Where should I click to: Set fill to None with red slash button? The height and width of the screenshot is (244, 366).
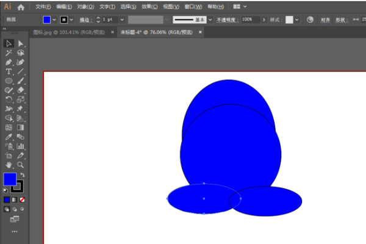pyautogui.click(x=23, y=199)
